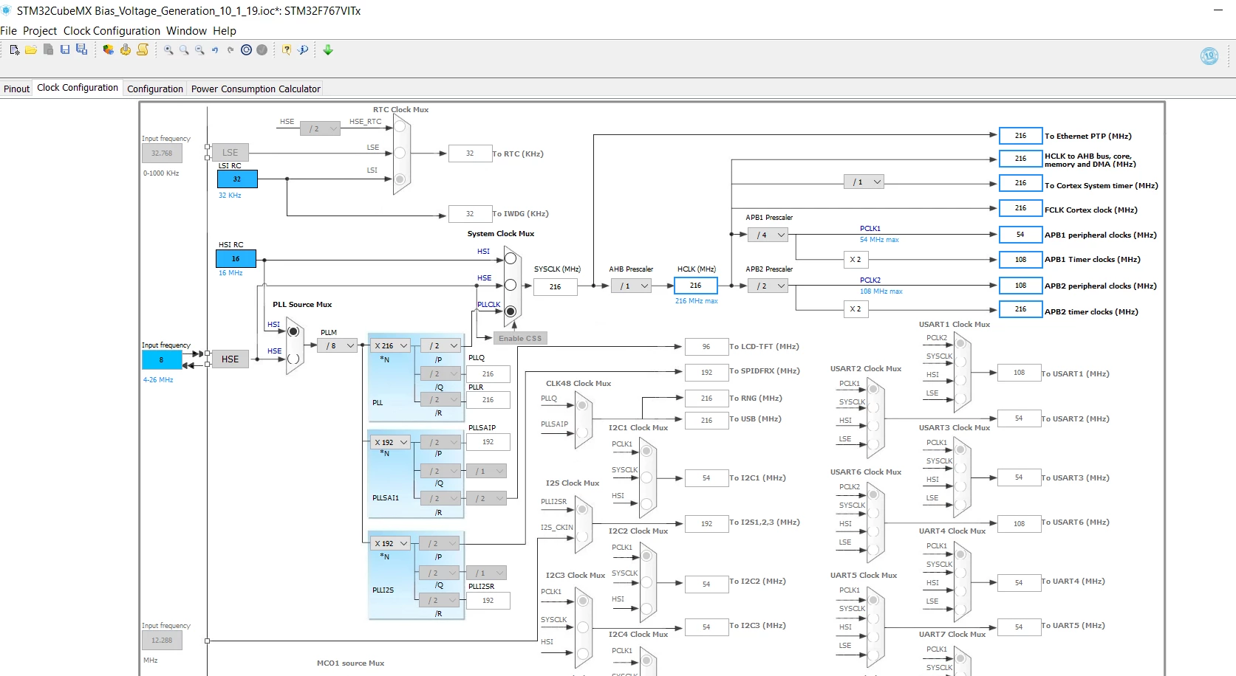Click the grey redo arrow icon
1236x676 pixels.
[231, 49]
